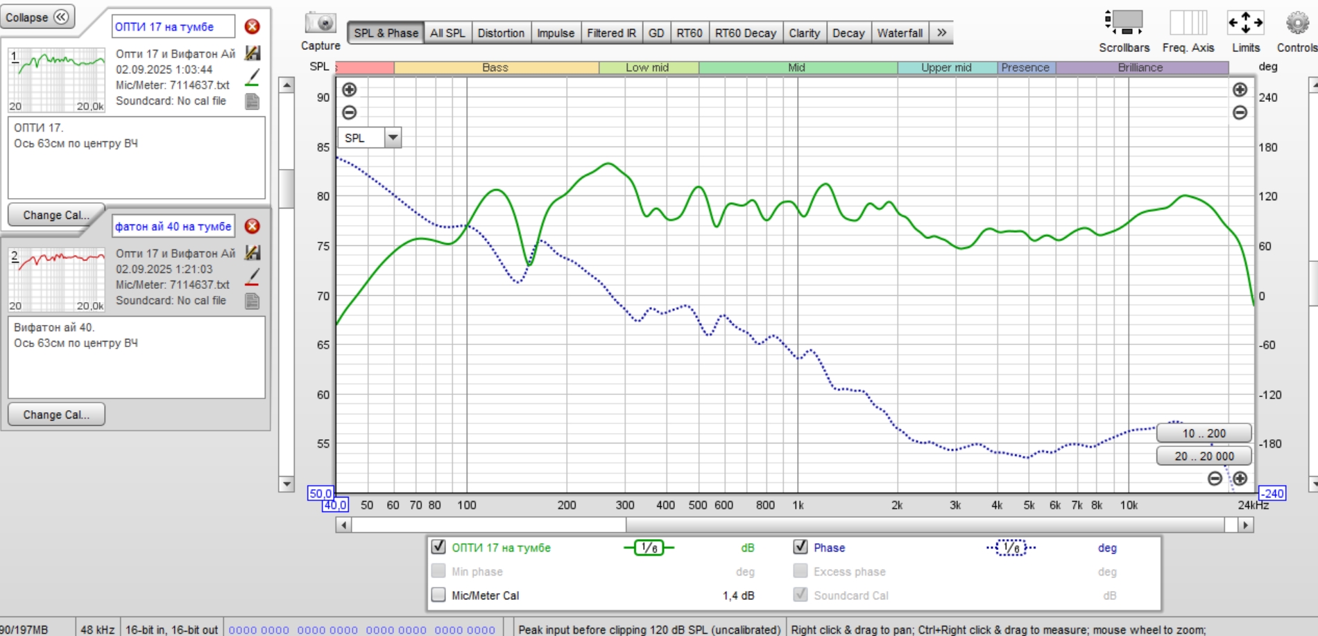Switch to the All SPL tab
The width and height of the screenshot is (1318, 636).
point(447,33)
